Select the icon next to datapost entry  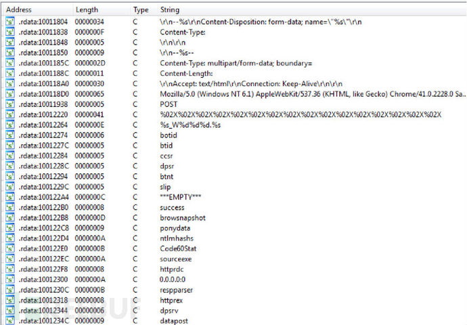(9, 320)
